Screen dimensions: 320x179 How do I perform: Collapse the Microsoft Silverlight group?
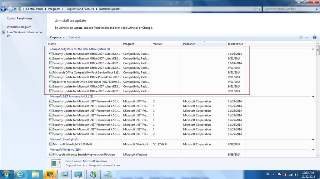click(x=313, y=139)
